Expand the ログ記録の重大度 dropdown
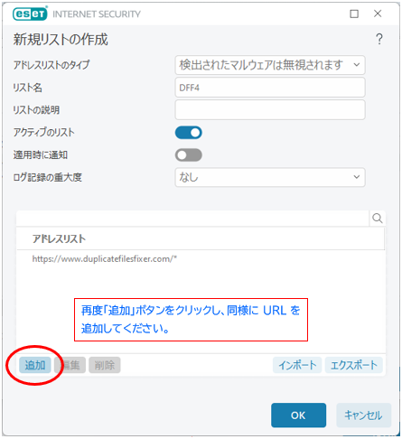Viewport: 402px width, 439px height. [x=270, y=177]
